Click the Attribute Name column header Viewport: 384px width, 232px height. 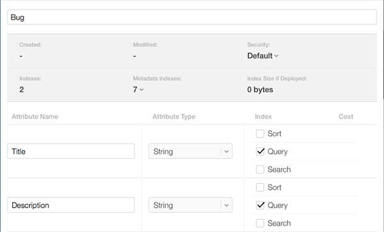point(35,117)
